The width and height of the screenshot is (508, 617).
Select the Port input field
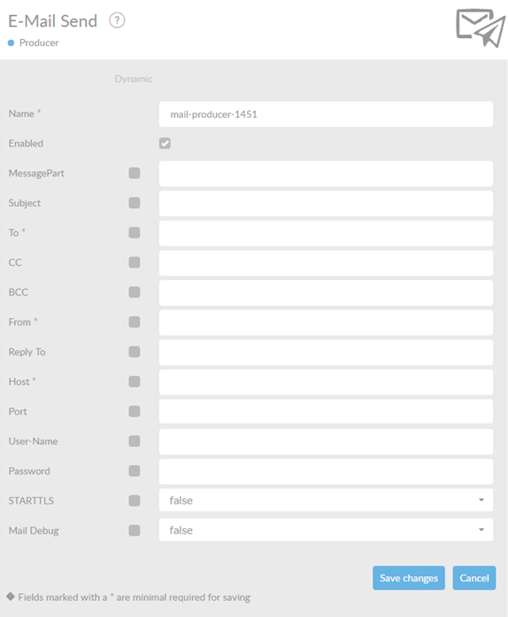326,411
